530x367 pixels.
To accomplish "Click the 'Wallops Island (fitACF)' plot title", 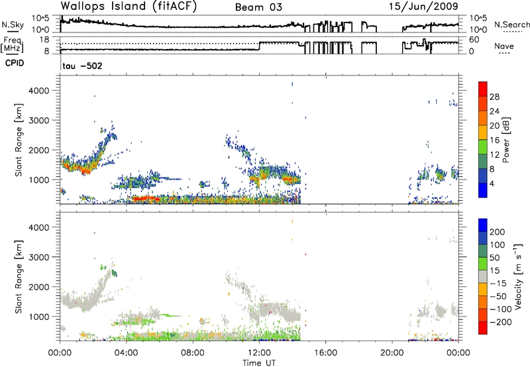I will 129,7.
